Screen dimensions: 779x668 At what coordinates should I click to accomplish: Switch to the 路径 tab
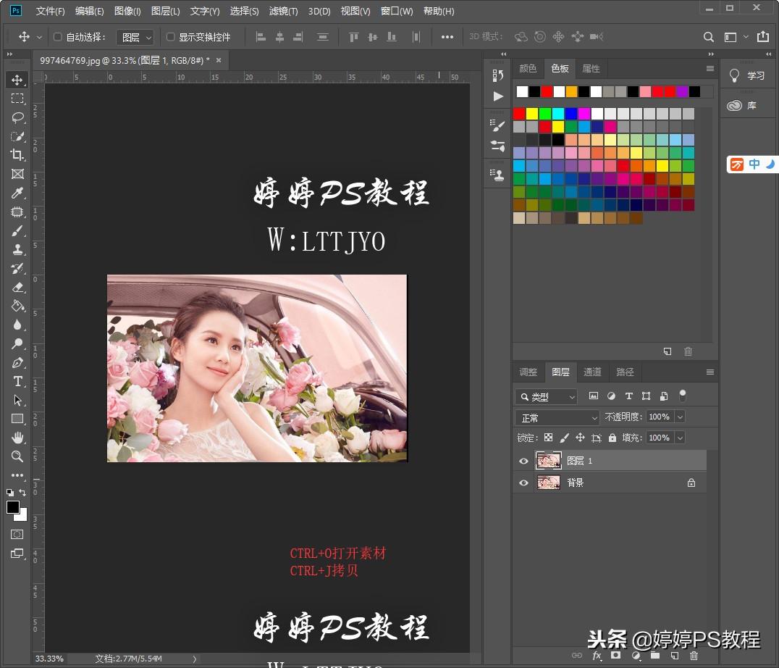(625, 372)
